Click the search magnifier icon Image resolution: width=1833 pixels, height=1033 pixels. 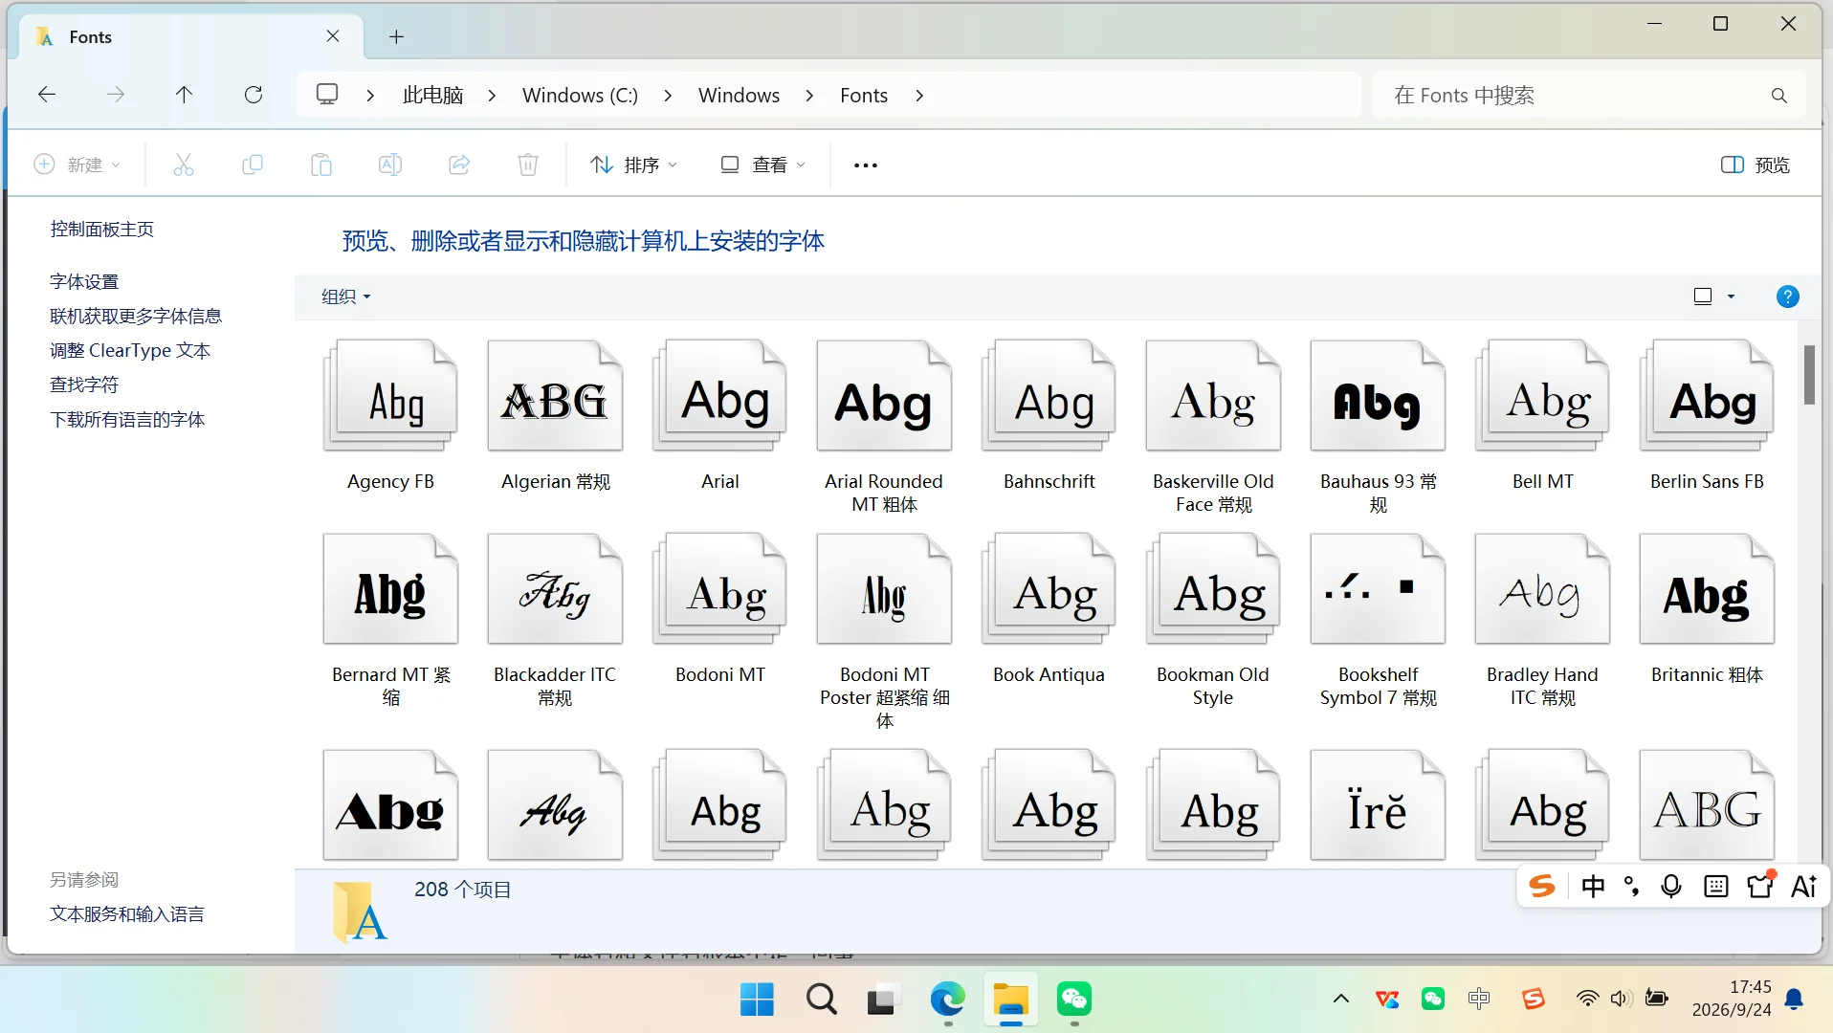click(1778, 96)
